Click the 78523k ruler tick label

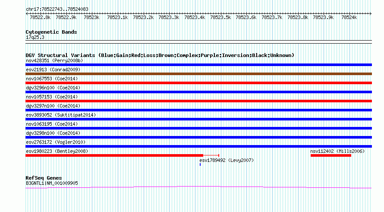[91, 17]
